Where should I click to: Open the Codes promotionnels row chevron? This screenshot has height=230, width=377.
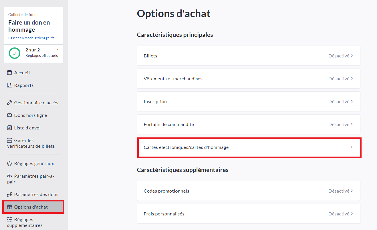pos(352,191)
